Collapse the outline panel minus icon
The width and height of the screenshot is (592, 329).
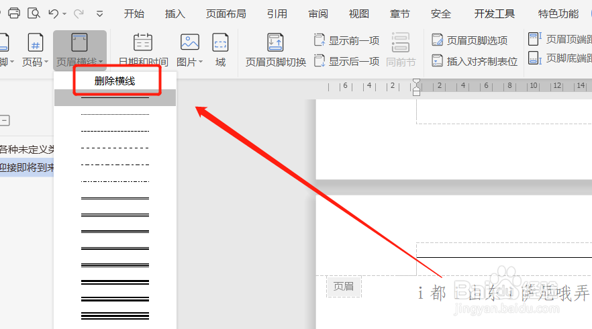click(5, 120)
